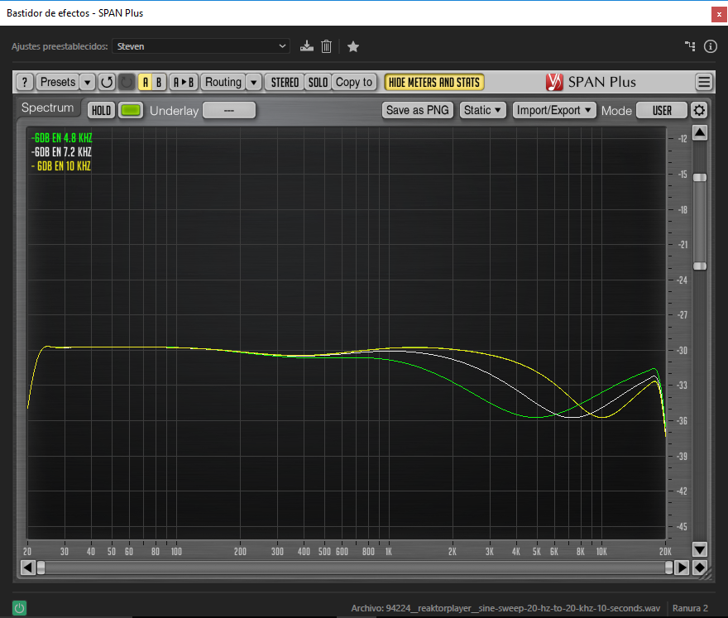
Task: Open the plugin info icon
Action: click(x=710, y=46)
